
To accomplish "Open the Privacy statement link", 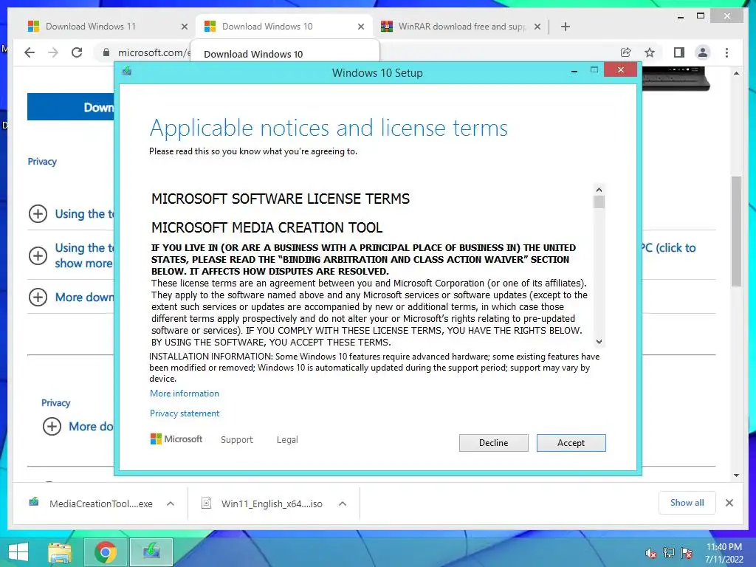I will (x=184, y=413).
